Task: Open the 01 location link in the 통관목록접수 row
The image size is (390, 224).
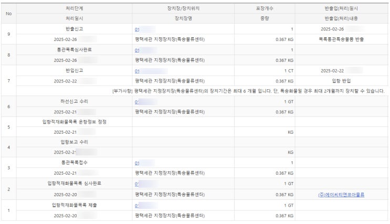Action: click(x=137, y=163)
